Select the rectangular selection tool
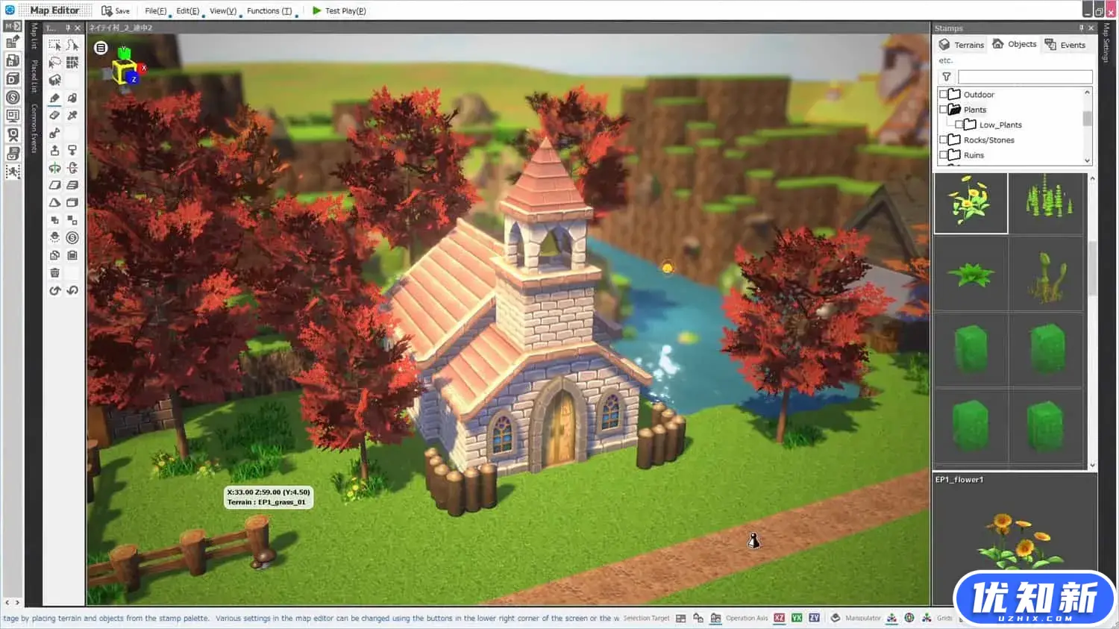 (54, 44)
